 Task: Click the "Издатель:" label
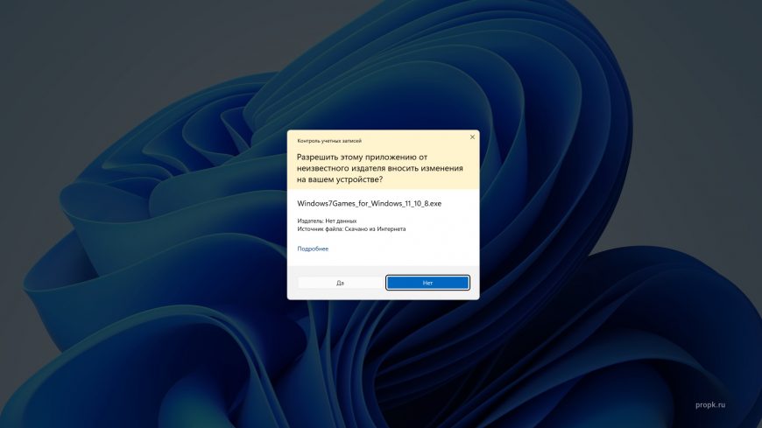tap(311, 221)
